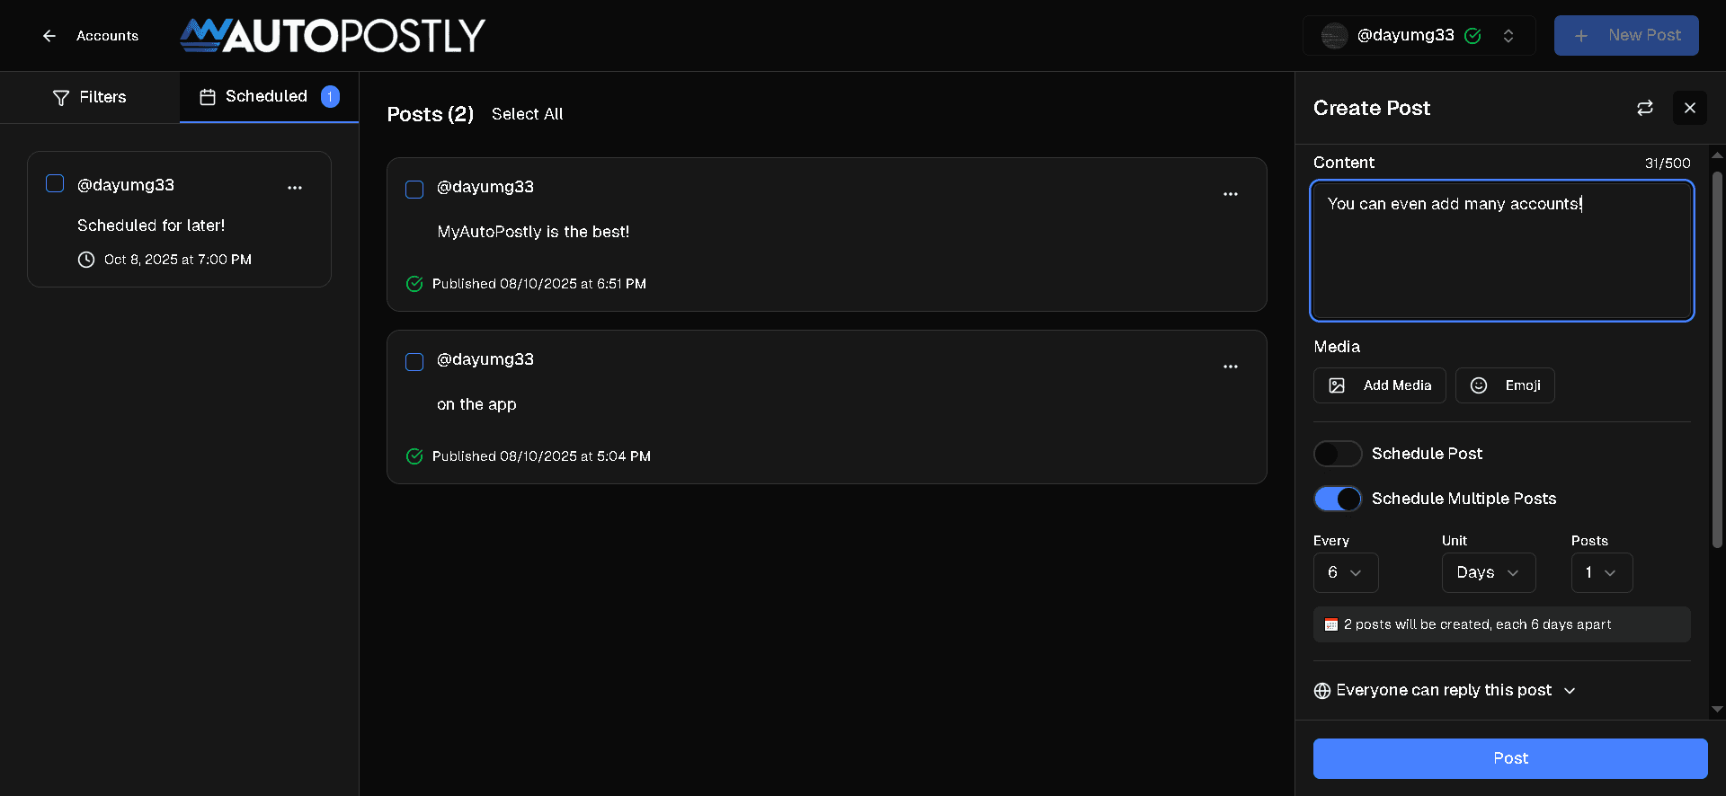
Task: Enable the Schedule Post toggle
Action: (x=1337, y=454)
